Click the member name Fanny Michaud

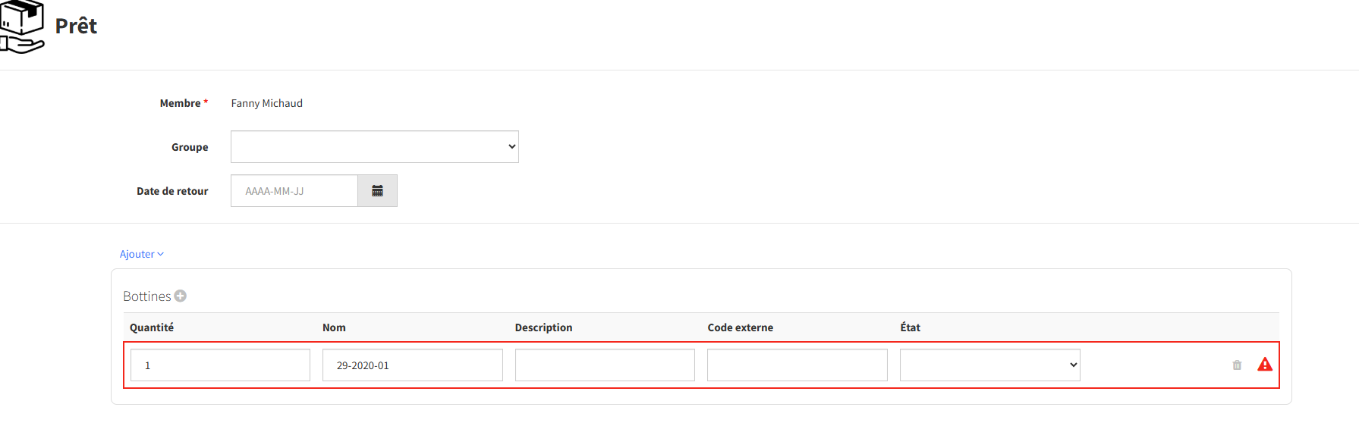tap(267, 103)
